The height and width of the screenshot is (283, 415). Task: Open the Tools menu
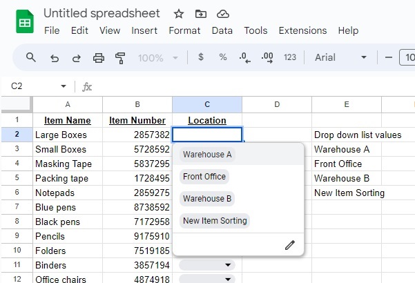click(x=255, y=30)
